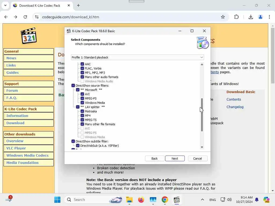Viewport: 275px width, 206px height.
Task: Uncheck the AAC component
Action: click(82, 64)
